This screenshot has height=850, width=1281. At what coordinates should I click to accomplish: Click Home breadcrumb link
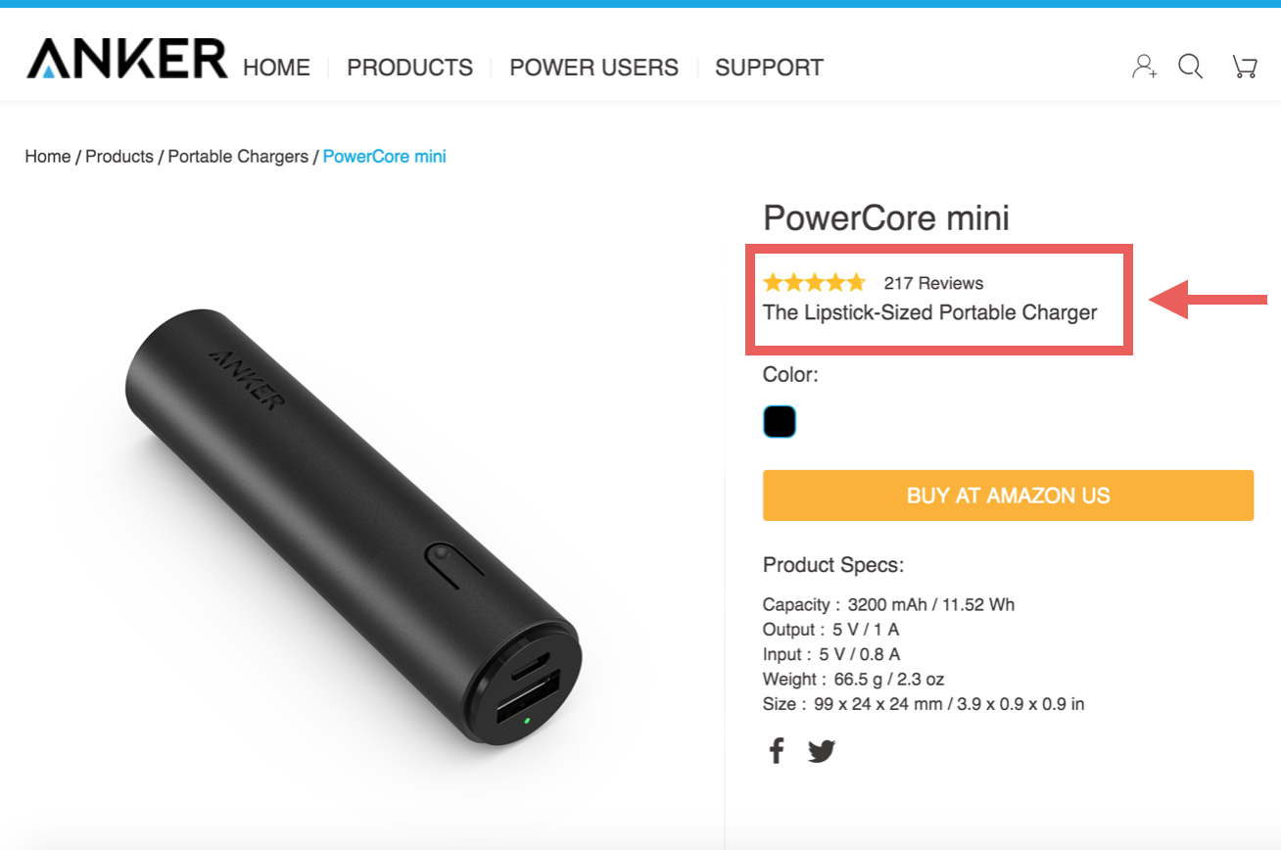48,157
